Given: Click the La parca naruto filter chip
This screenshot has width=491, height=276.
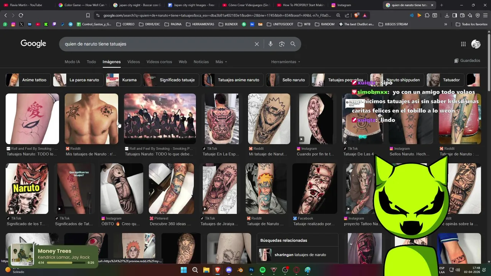Looking at the screenshot, I should pyautogui.click(x=78, y=80).
